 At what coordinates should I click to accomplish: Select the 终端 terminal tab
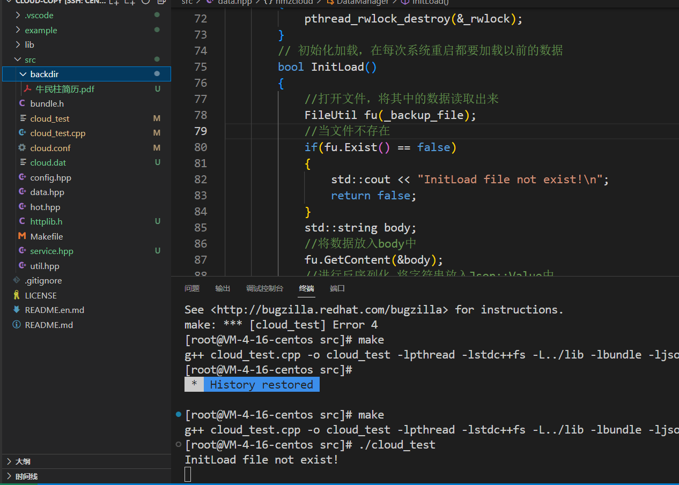pyautogui.click(x=306, y=288)
